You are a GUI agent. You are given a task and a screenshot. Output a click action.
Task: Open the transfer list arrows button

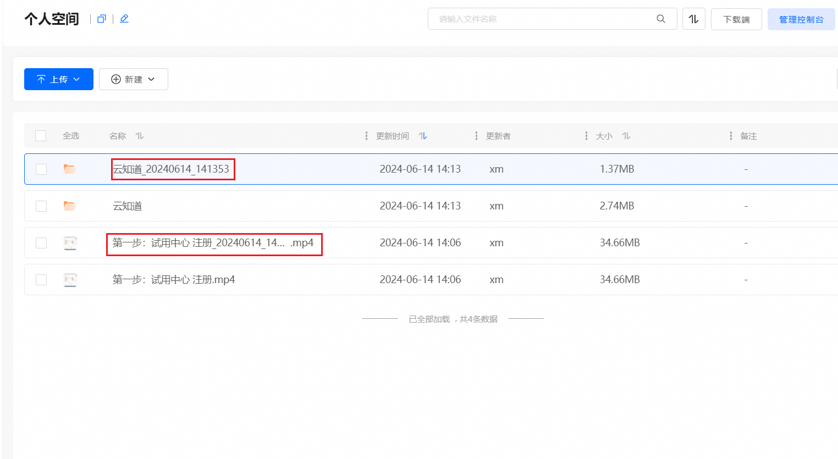coord(694,19)
